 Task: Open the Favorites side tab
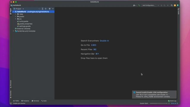coord(11,95)
